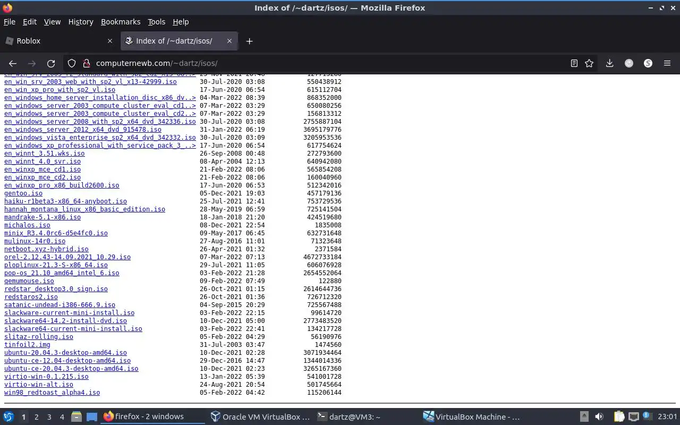680x425 pixels.
Task: Download en_windows_server_2012_x64_dvd_915478.iso
Action: coord(83,130)
